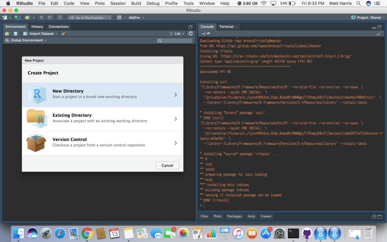Screen dimensions: 387x242
Task: Click the Wi-Fi icon in the menu bar
Action: click(264, 3)
